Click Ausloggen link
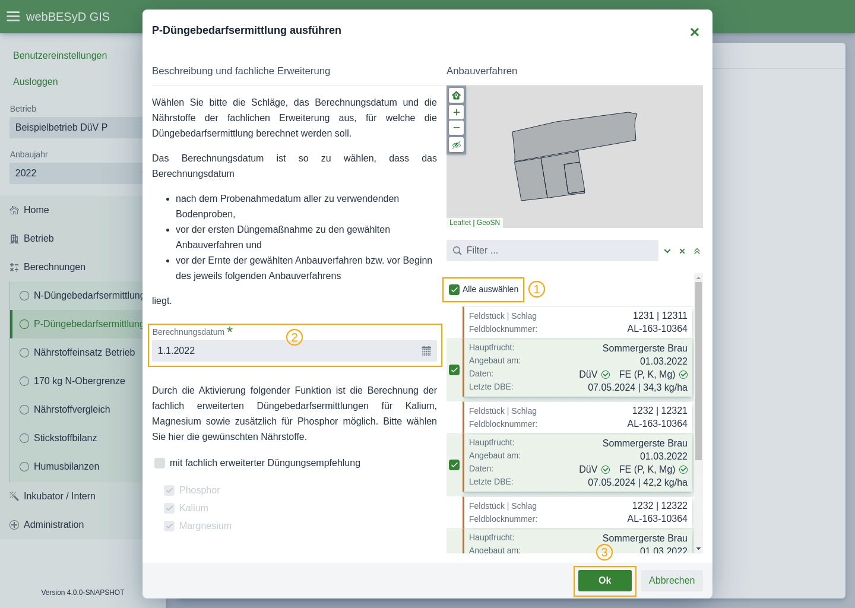 [36, 82]
